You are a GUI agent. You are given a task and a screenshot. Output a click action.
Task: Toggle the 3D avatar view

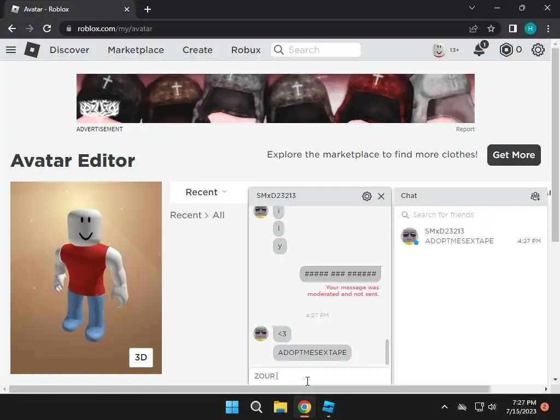tap(141, 358)
